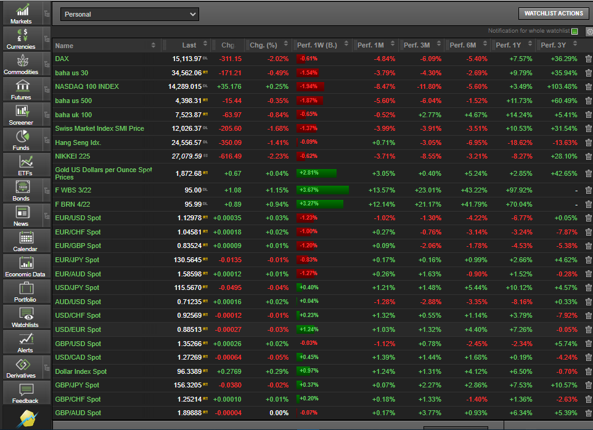593x430 pixels.
Task: Open watchlist settings via the gear icon
Action: [589, 31]
